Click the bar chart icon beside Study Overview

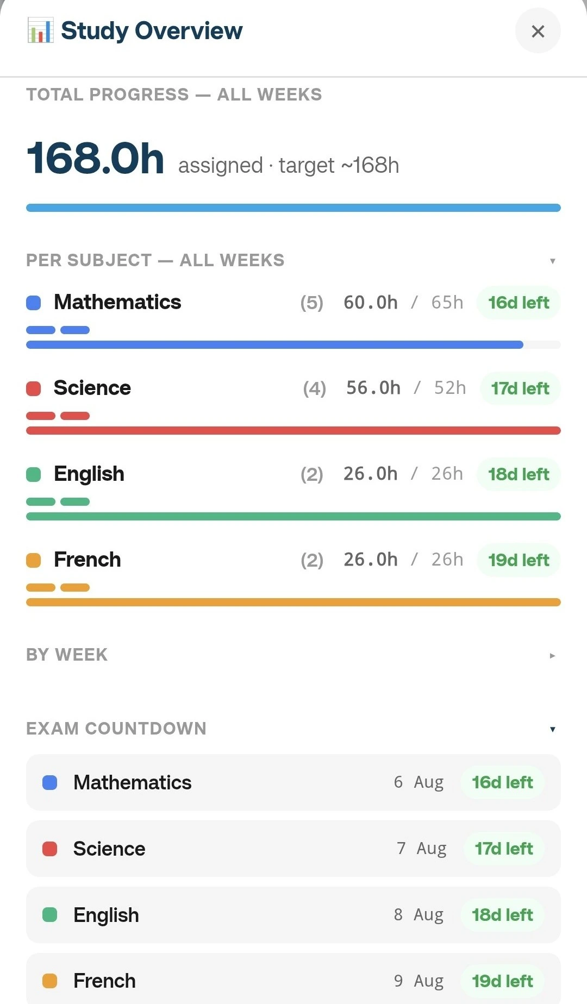click(40, 30)
